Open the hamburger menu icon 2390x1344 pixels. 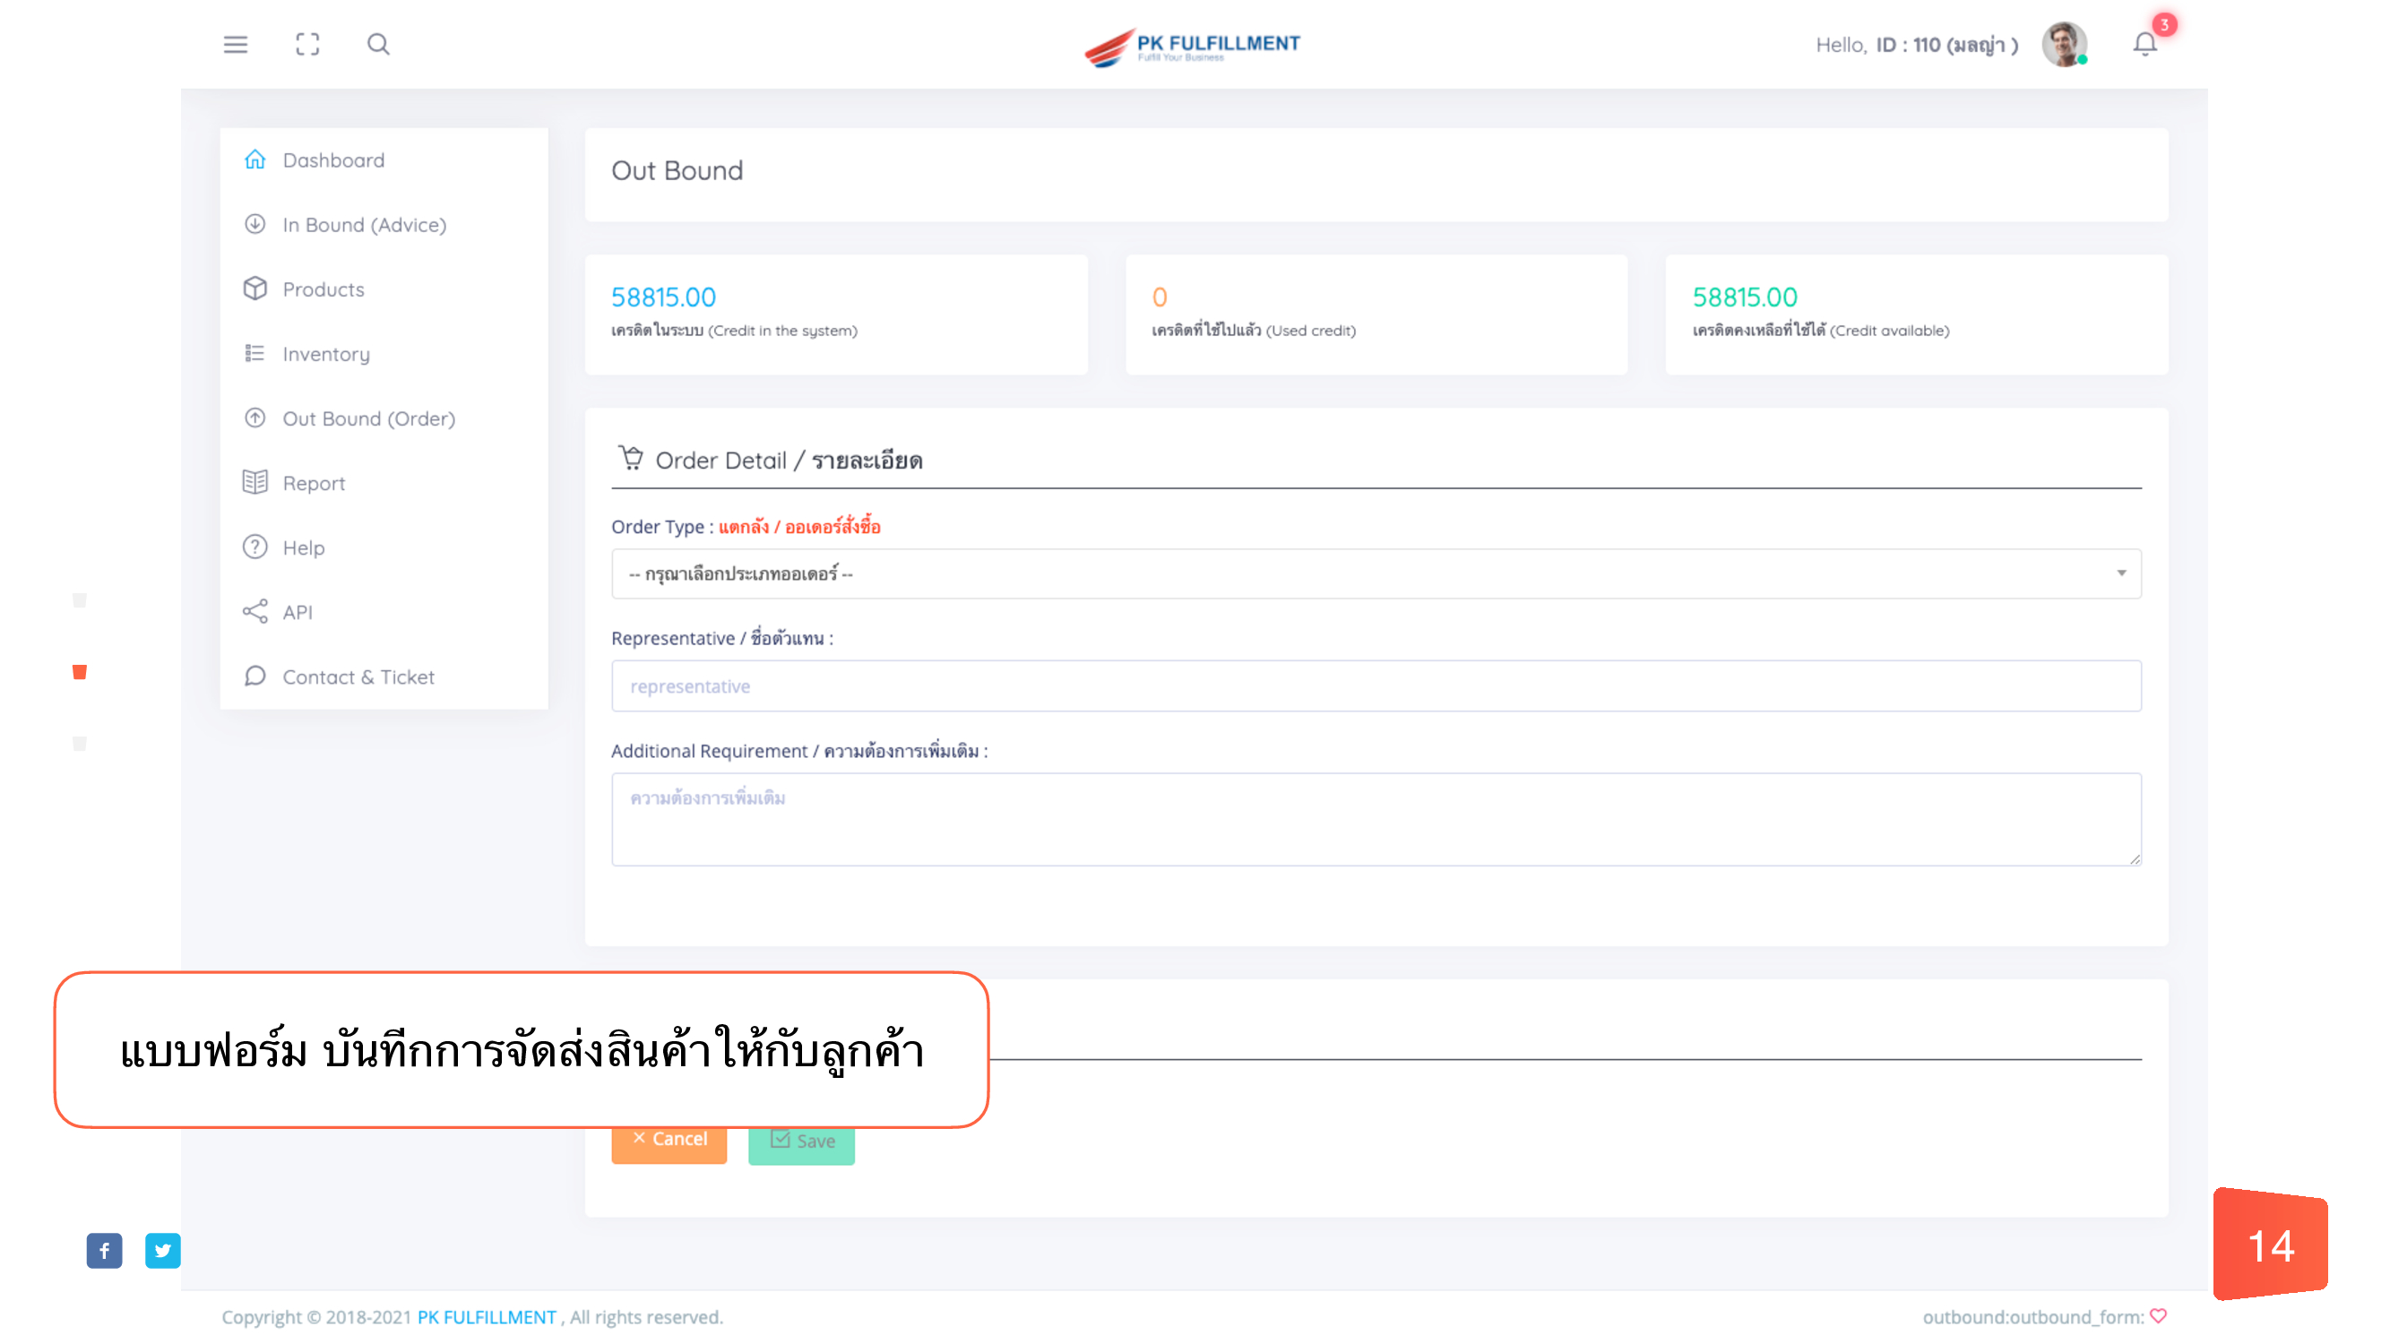click(x=236, y=45)
